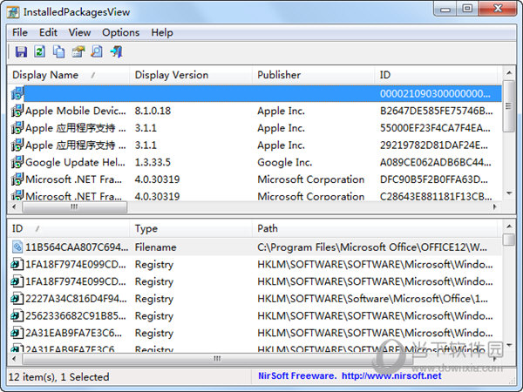This screenshot has height=392, width=523.
Task: Sort lower pane by its ID column header
Action: pyautogui.click(x=68, y=228)
